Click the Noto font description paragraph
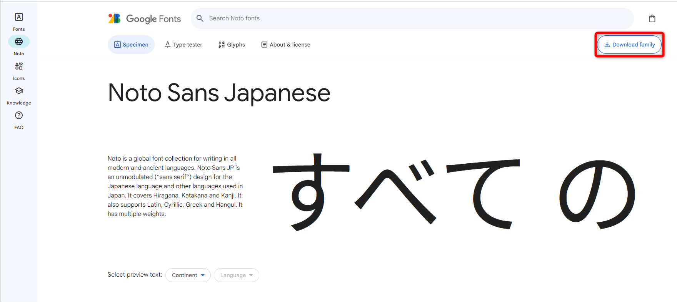 point(175,186)
